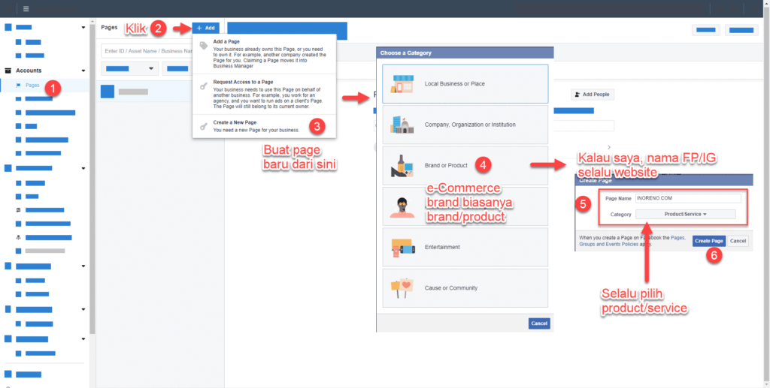Click the Entertainment category icon
This screenshot has height=388, width=770.
click(402, 247)
